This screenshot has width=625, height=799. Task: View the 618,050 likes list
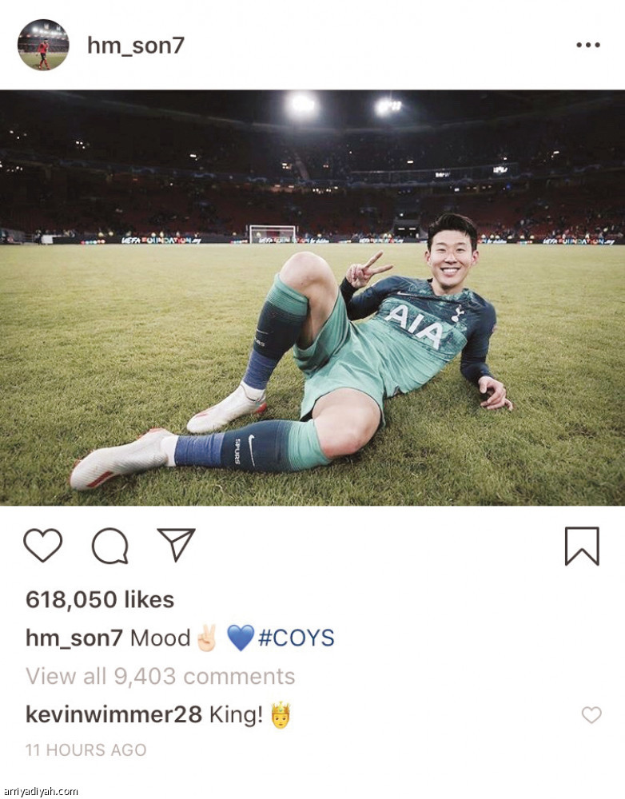pyautogui.click(x=100, y=600)
